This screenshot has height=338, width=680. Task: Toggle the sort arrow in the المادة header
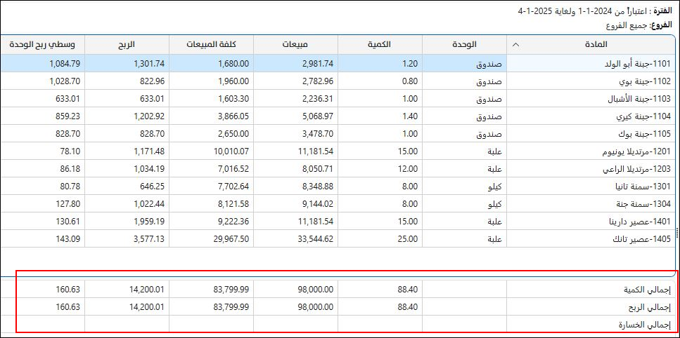(x=515, y=44)
